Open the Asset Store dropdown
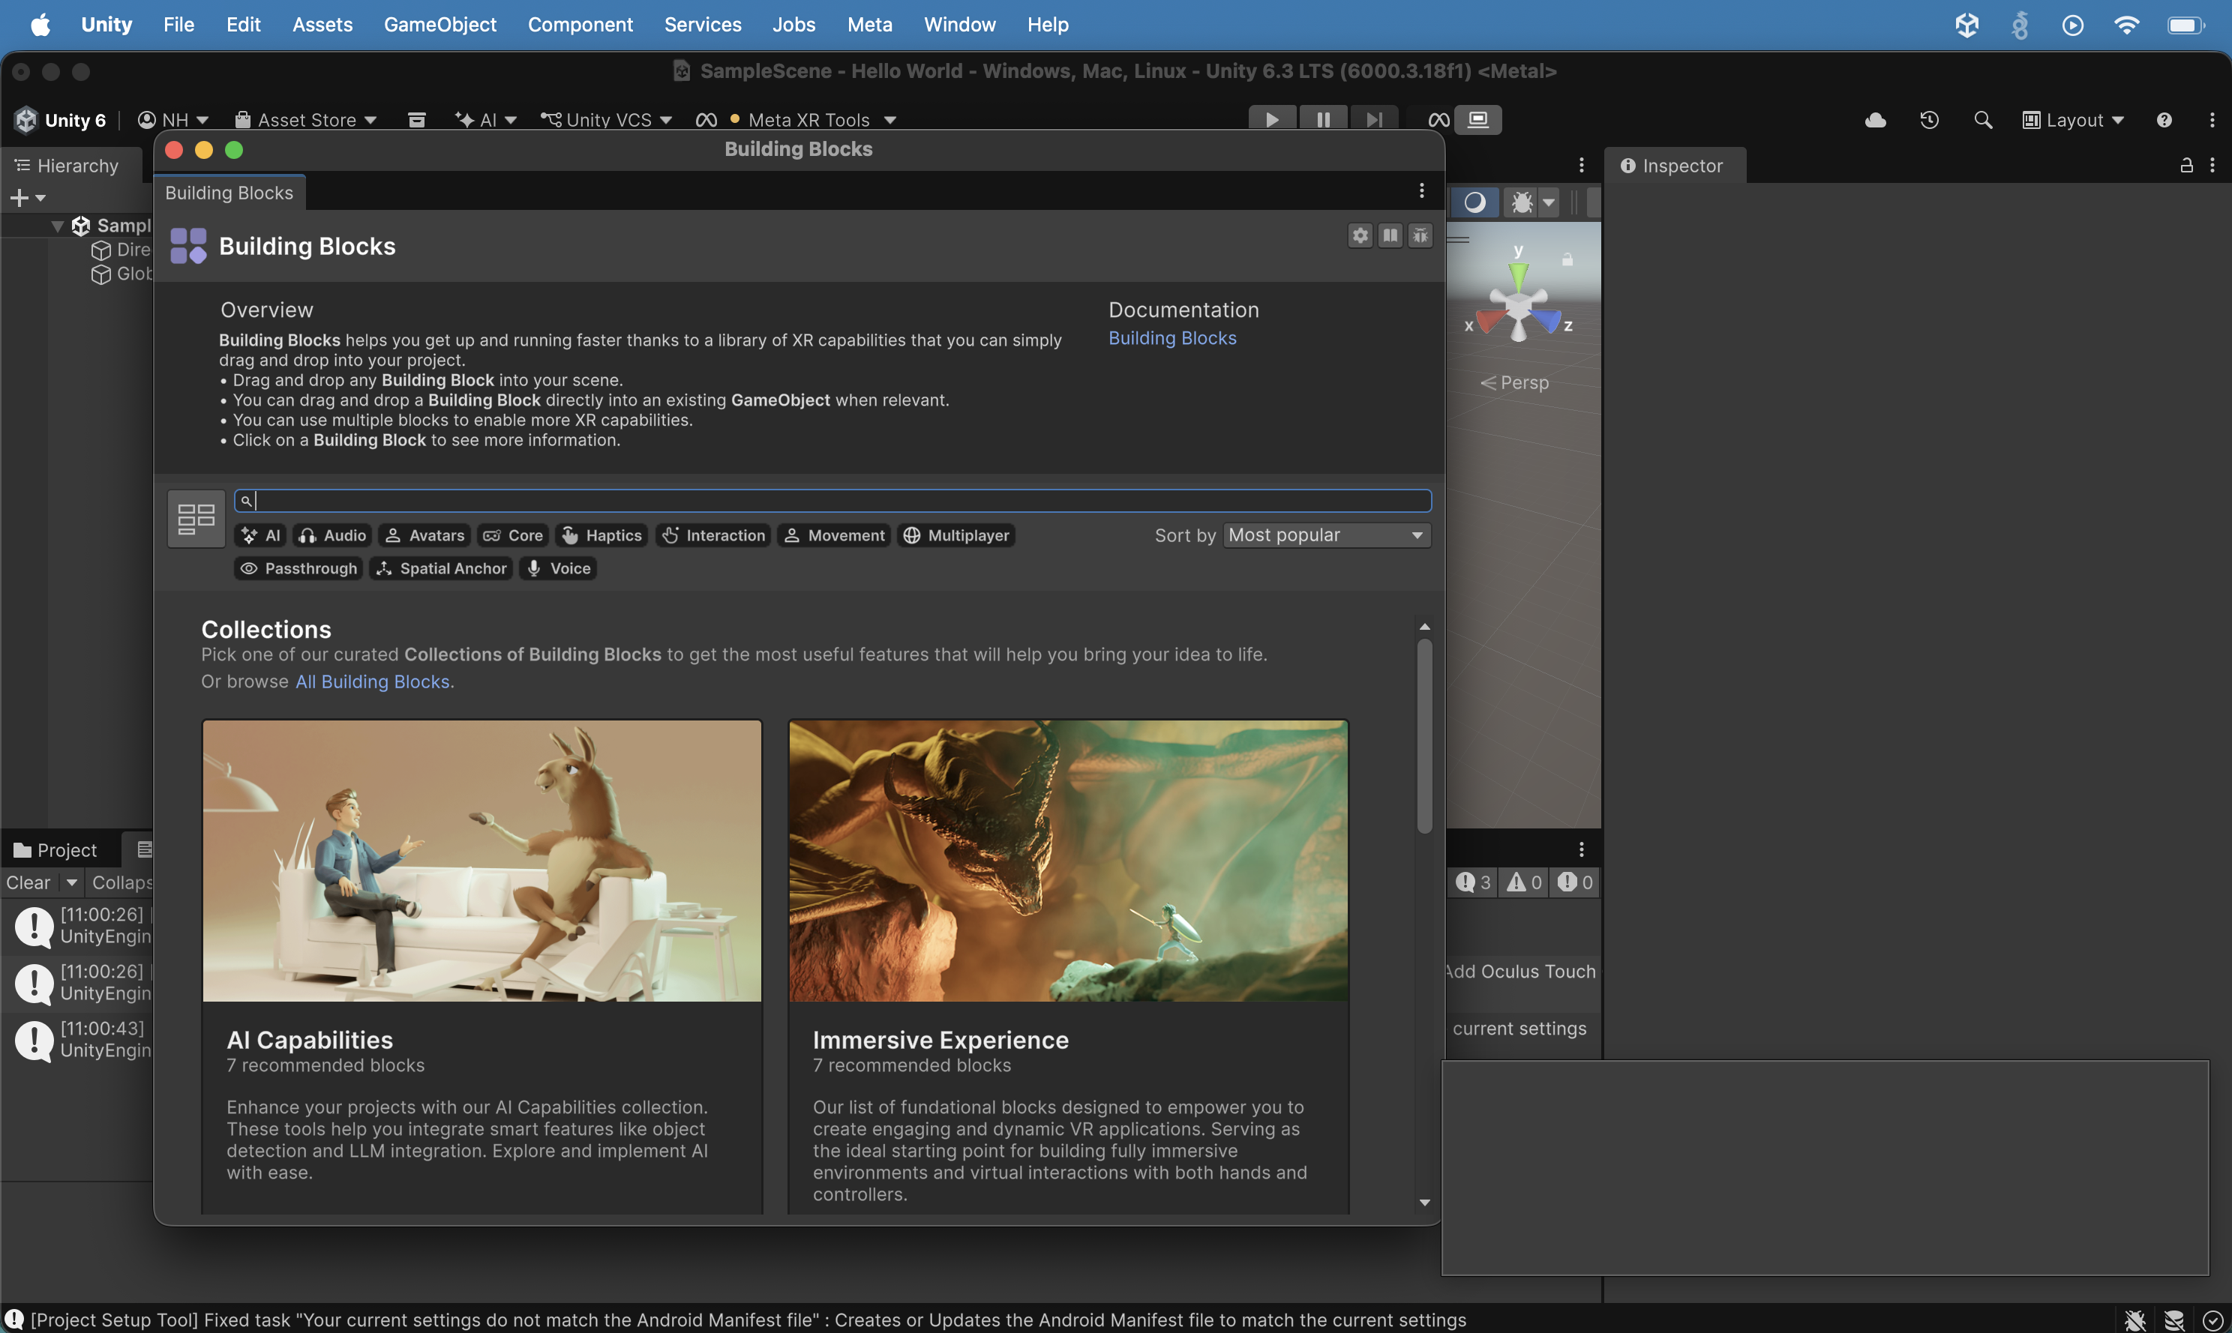Image resolution: width=2232 pixels, height=1333 pixels. point(305,119)
